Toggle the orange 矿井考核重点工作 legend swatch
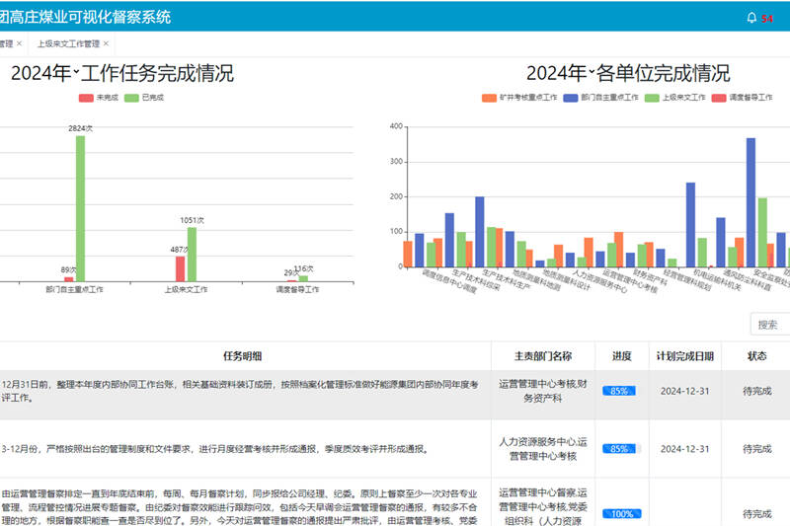This screenshot has width=790, height=526. click(x=489, y=98)
